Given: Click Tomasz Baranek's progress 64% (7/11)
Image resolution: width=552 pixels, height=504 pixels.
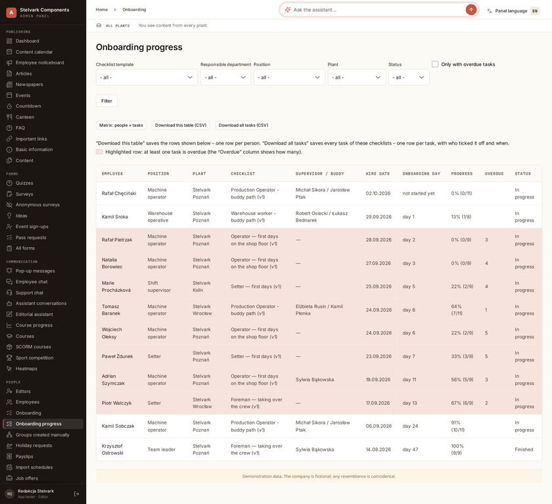Looking at the screenshot, I should [457, 309].
